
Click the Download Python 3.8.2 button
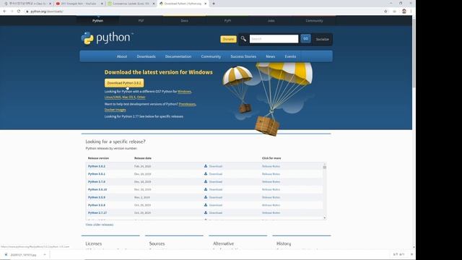click(124, 83)
